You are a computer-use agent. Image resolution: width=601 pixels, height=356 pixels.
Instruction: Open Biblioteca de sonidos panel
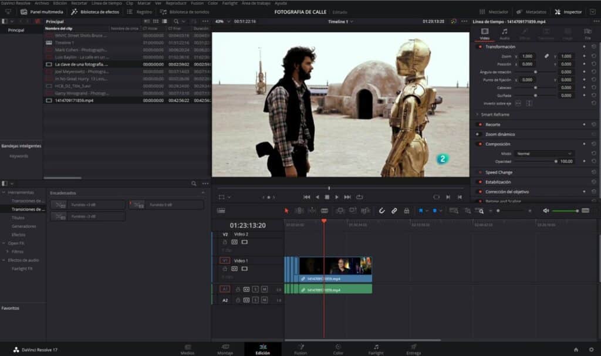click(x=185, y=12)
